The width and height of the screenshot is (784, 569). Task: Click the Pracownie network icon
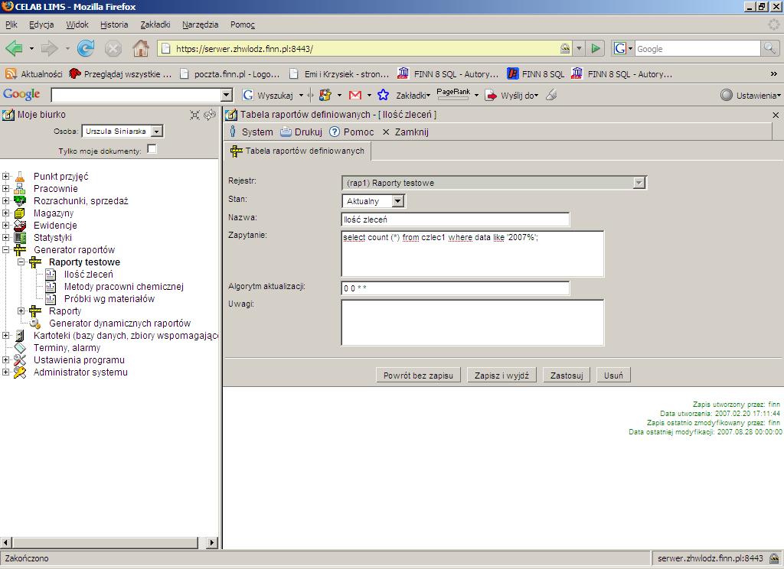pyautogui.click(x=19, y=189)
